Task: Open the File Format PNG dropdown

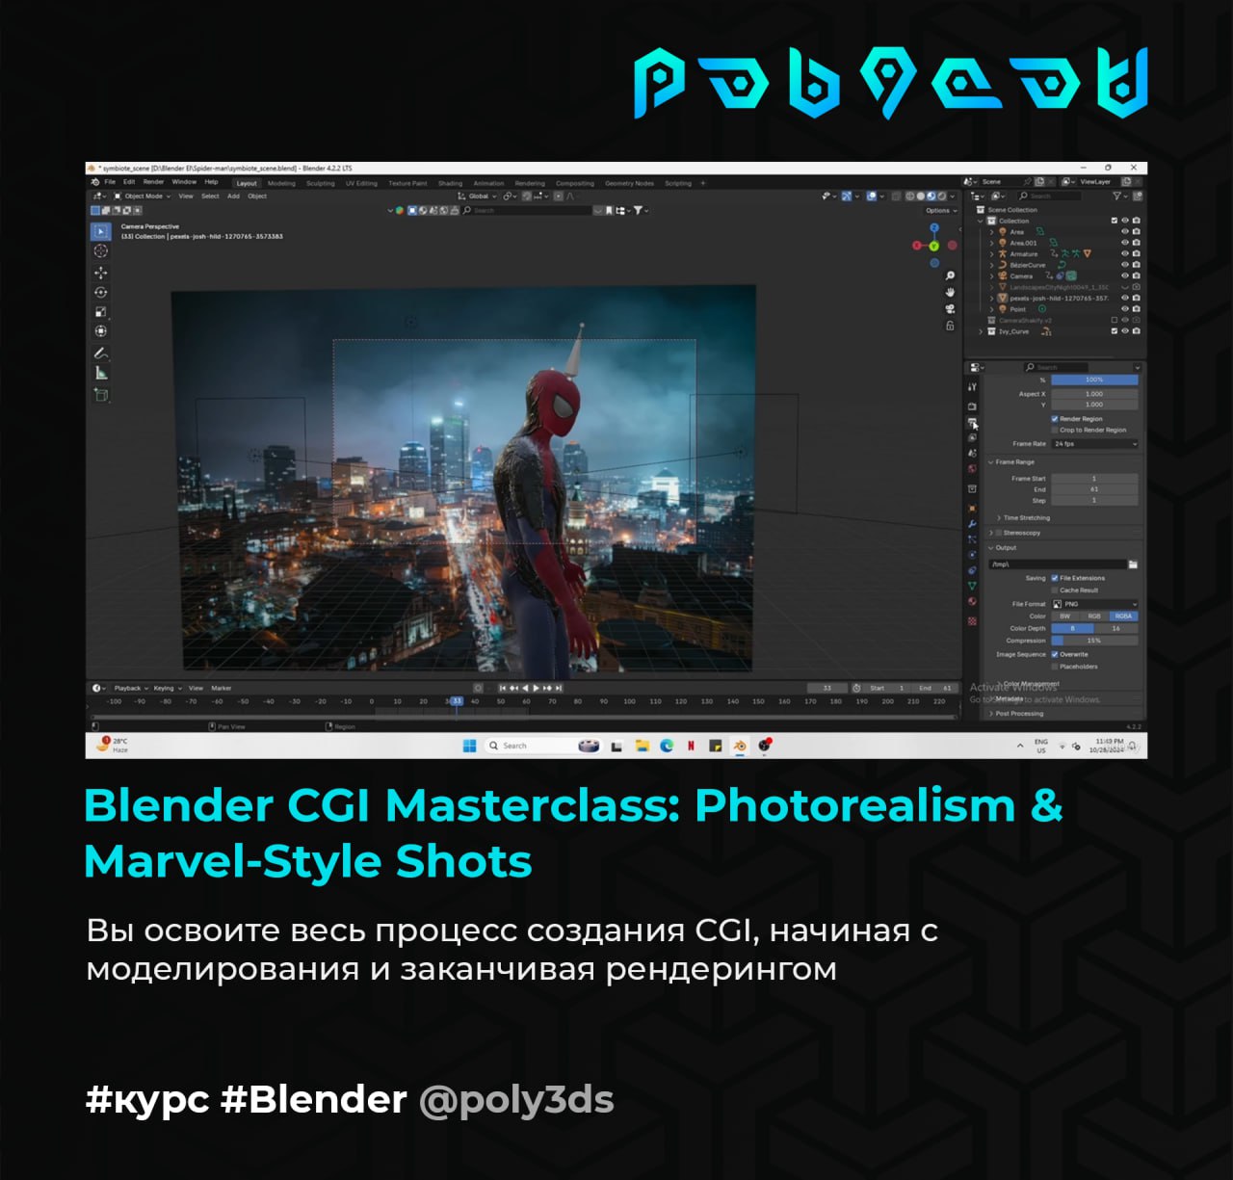Action: [x=1094, y=604]
